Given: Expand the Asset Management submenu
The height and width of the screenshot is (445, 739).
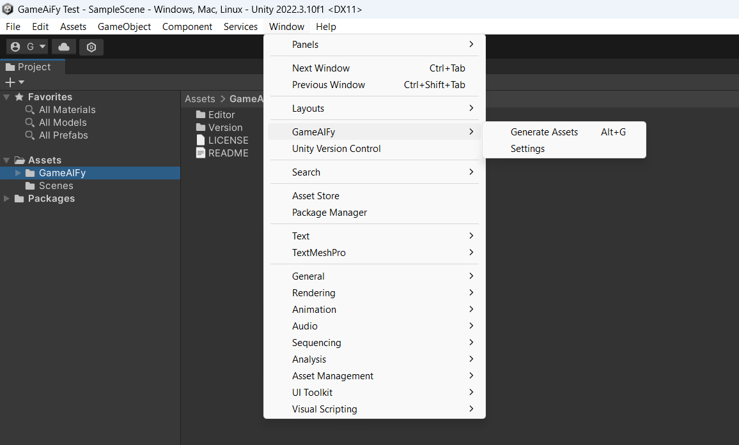Looking at the screenshot, I should coord(375,376).
